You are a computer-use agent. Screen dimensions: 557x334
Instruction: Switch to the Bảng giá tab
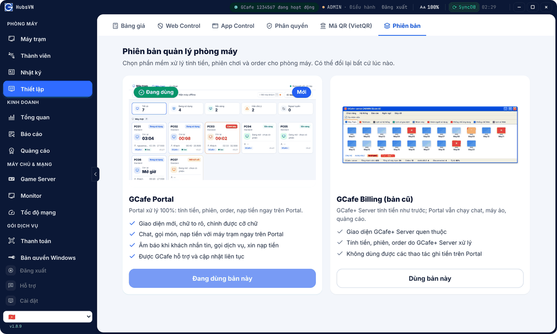129,25
